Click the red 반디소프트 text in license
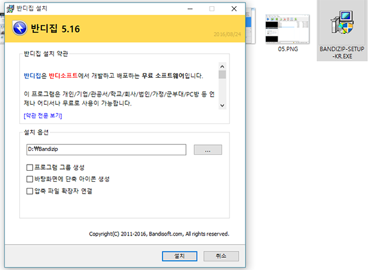 (x=63, y=76)
